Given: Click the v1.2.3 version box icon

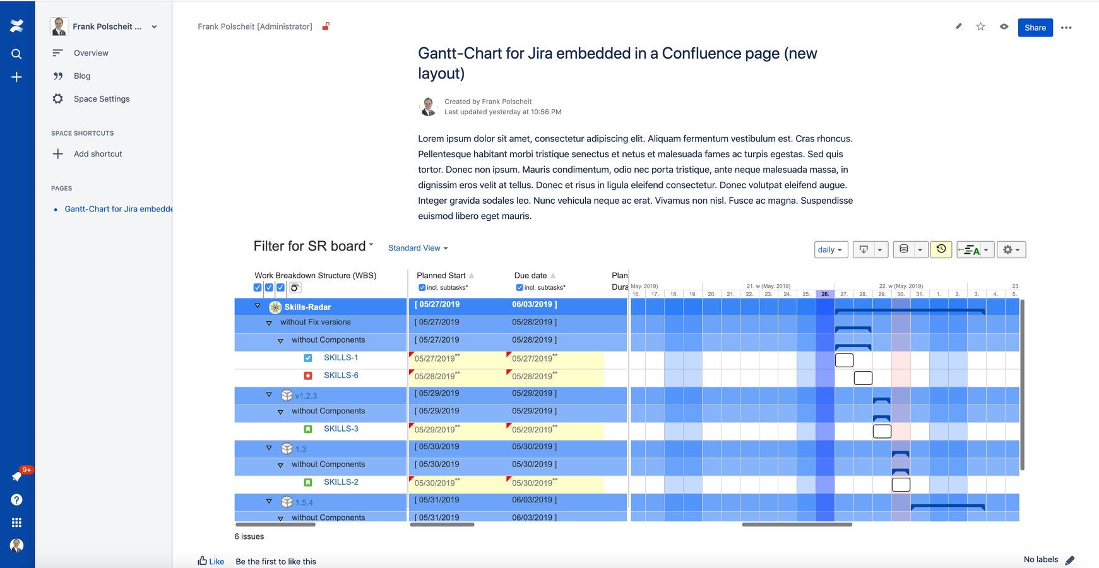Looking at the screenshot, I should tap(287, 396).
